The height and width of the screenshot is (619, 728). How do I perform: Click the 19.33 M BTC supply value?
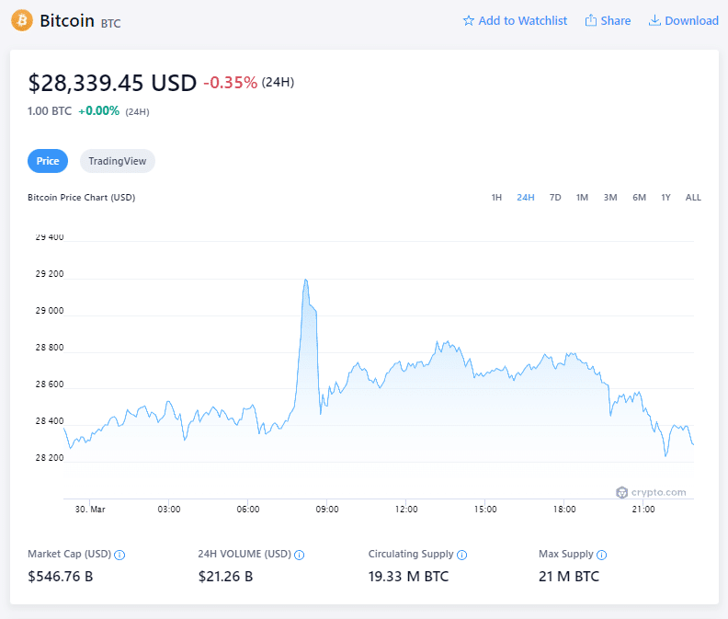408,577
